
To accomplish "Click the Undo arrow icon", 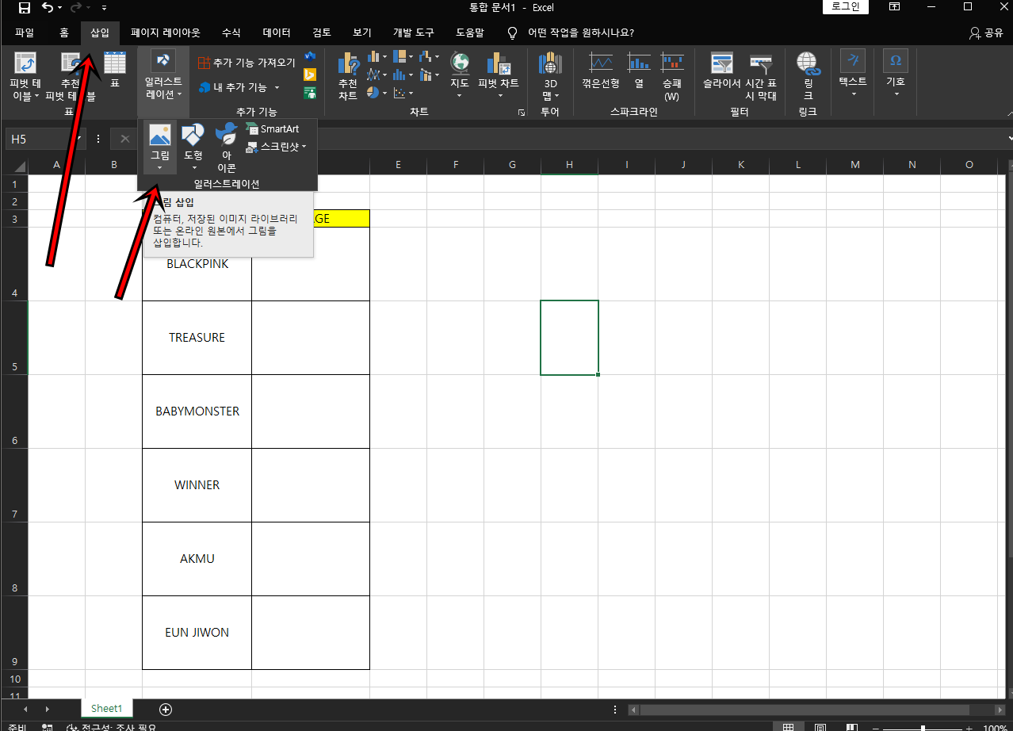I will (48, 8).
